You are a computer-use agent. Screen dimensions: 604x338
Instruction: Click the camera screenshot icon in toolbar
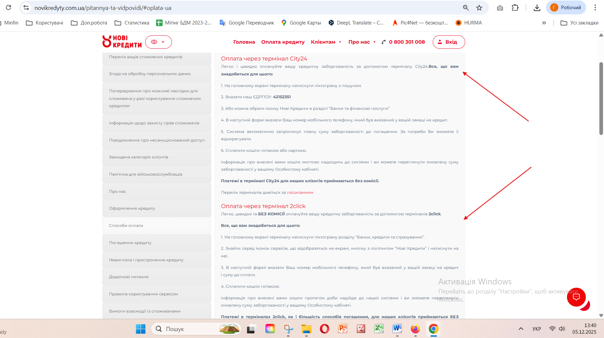tap(500, 8)
